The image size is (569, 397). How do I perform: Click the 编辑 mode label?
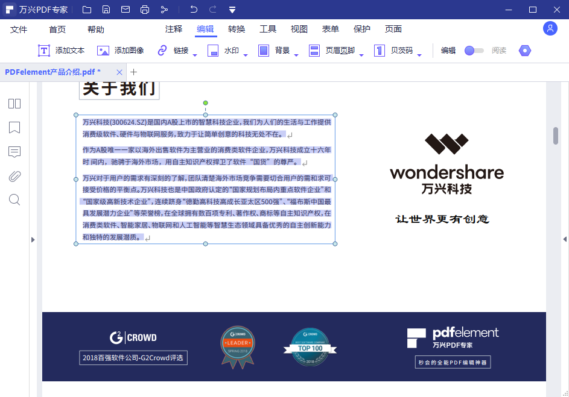coord(448,51)
